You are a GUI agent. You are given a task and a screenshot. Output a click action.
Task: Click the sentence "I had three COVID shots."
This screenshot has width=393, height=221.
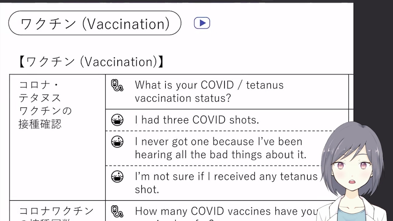(197, 120)
